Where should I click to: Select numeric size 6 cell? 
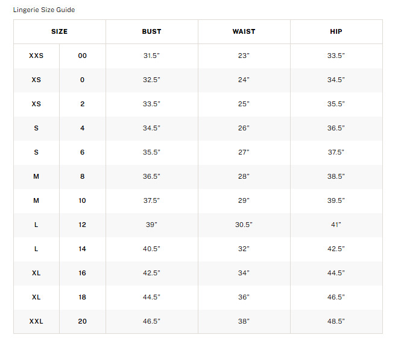[x=83, y=152]
